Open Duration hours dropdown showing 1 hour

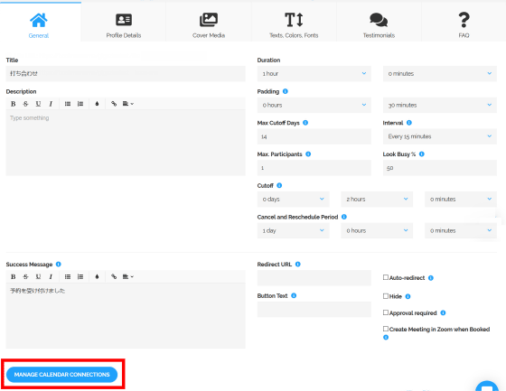coord(314,73)
